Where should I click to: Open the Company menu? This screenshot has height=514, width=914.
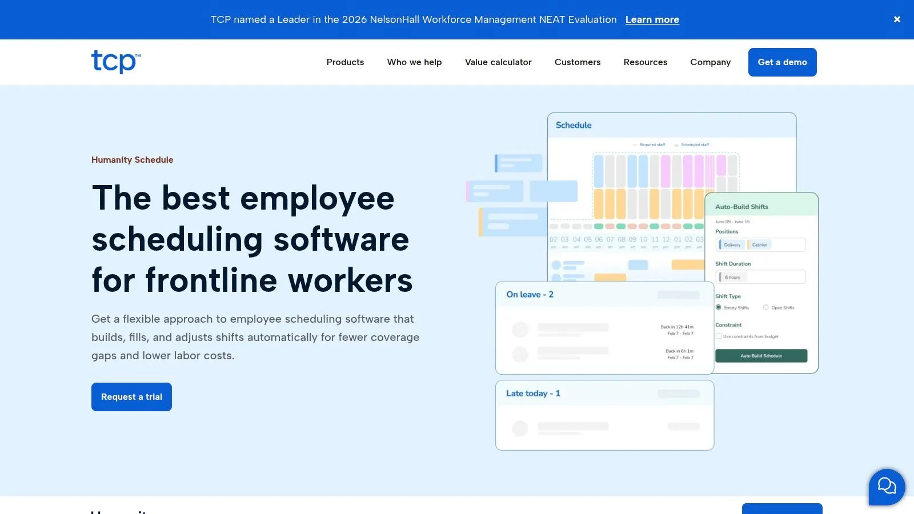(710, 62)
